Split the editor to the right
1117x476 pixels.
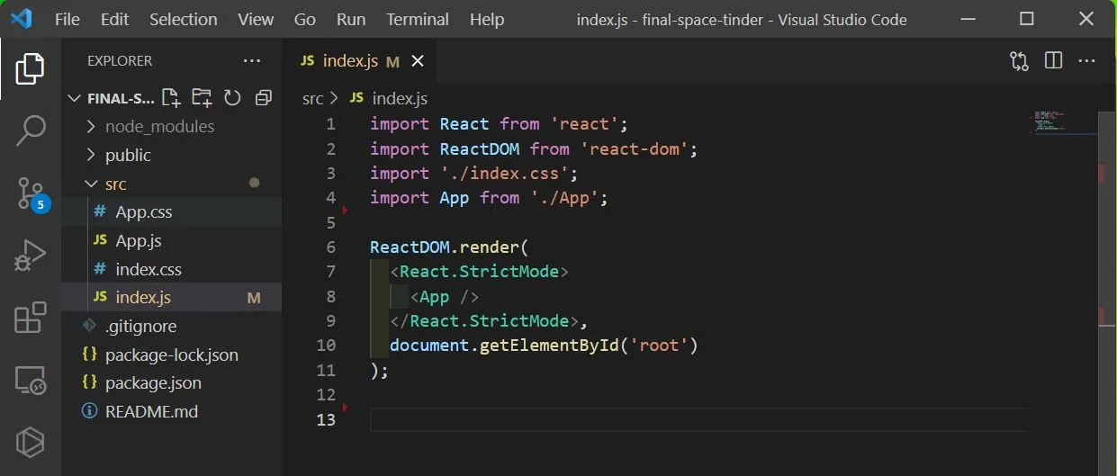1053,61
